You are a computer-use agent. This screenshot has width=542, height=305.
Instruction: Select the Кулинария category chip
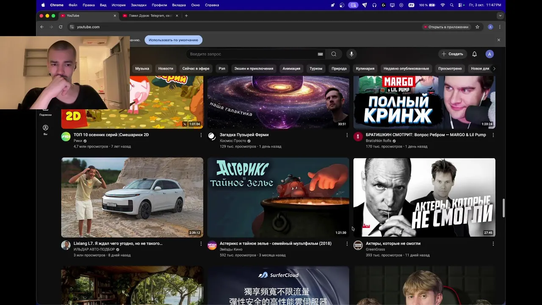pos(365,68)
